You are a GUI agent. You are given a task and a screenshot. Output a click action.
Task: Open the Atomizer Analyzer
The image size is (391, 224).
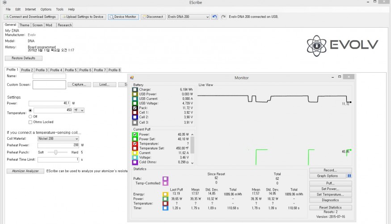click(25, 171)
